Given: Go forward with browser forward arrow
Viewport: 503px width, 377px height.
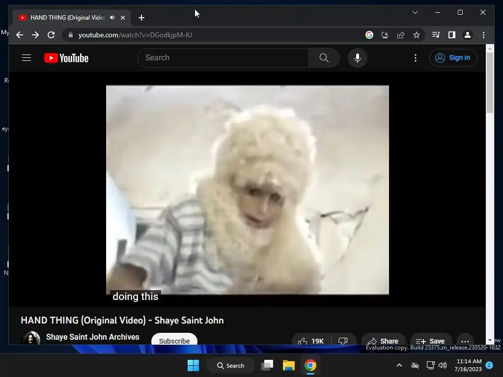Looking at the screenshot, I should point(35,35).
